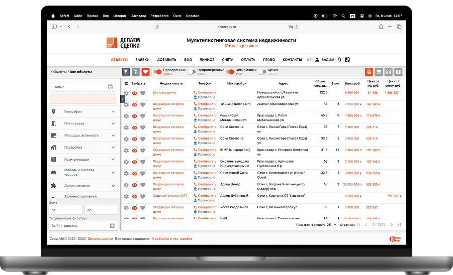453x275 pixels.
Task: Click the filter funnel icon
Action: tap(126, 72)
